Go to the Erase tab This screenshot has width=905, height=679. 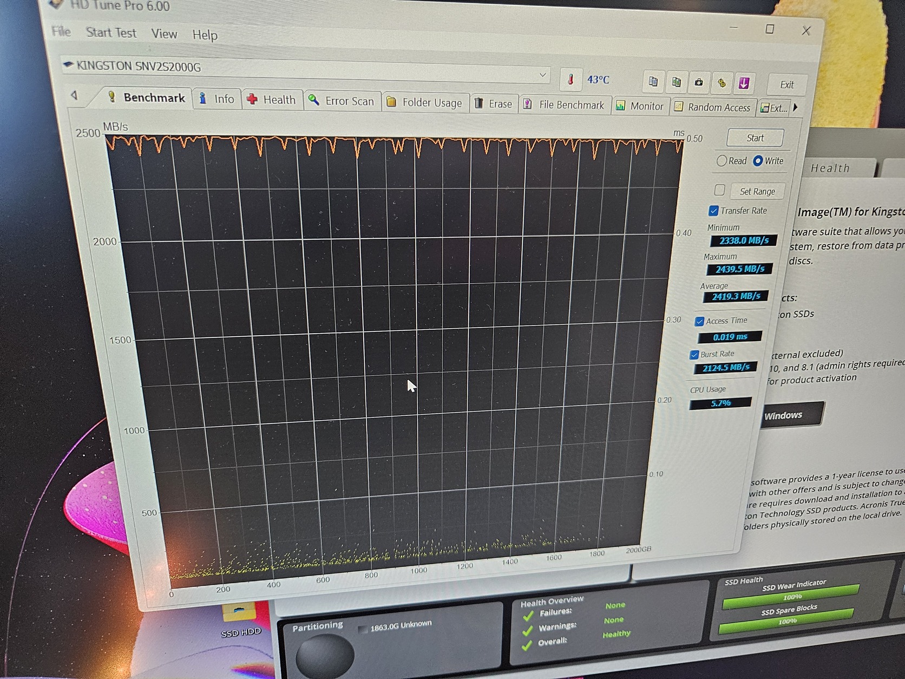pyautogui.click(x=493, y=104)
